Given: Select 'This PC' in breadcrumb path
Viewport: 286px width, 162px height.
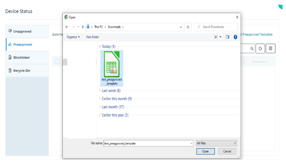Looking at the screenshot, I should pos(99,27).
